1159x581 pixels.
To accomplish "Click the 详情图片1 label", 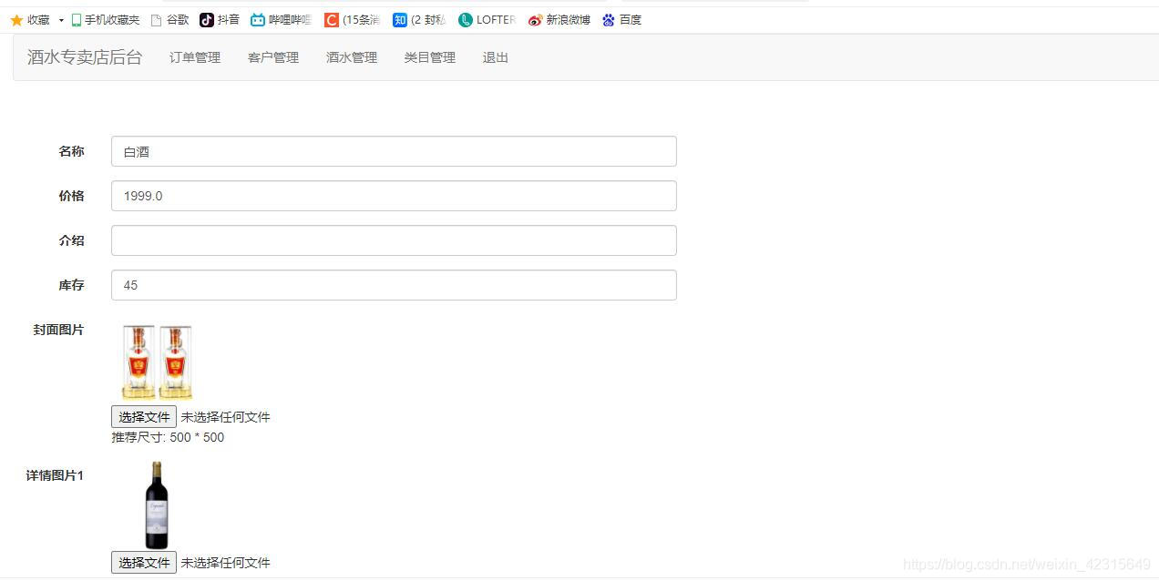I will [55, 475].
